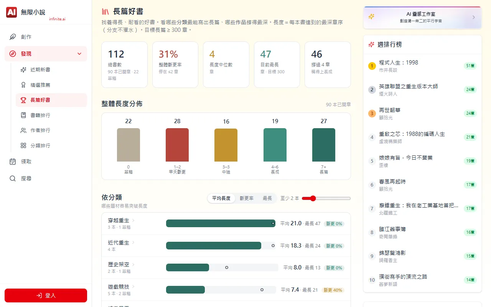Expand the 近代重生 category chevron
Viewport: 491px width, 307px height.
(x=133, y=243)
